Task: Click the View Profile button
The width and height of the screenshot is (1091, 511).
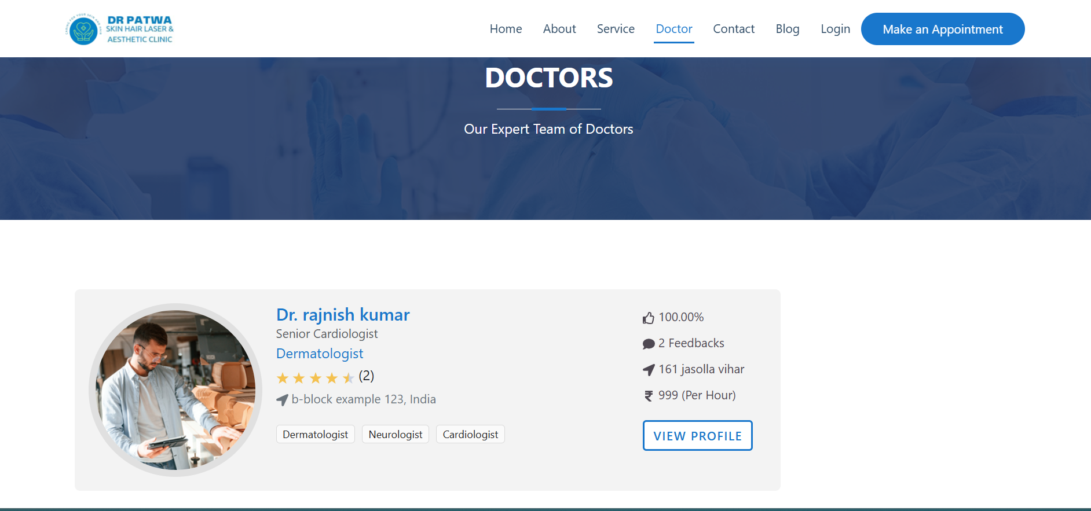Action: point(697,436)
